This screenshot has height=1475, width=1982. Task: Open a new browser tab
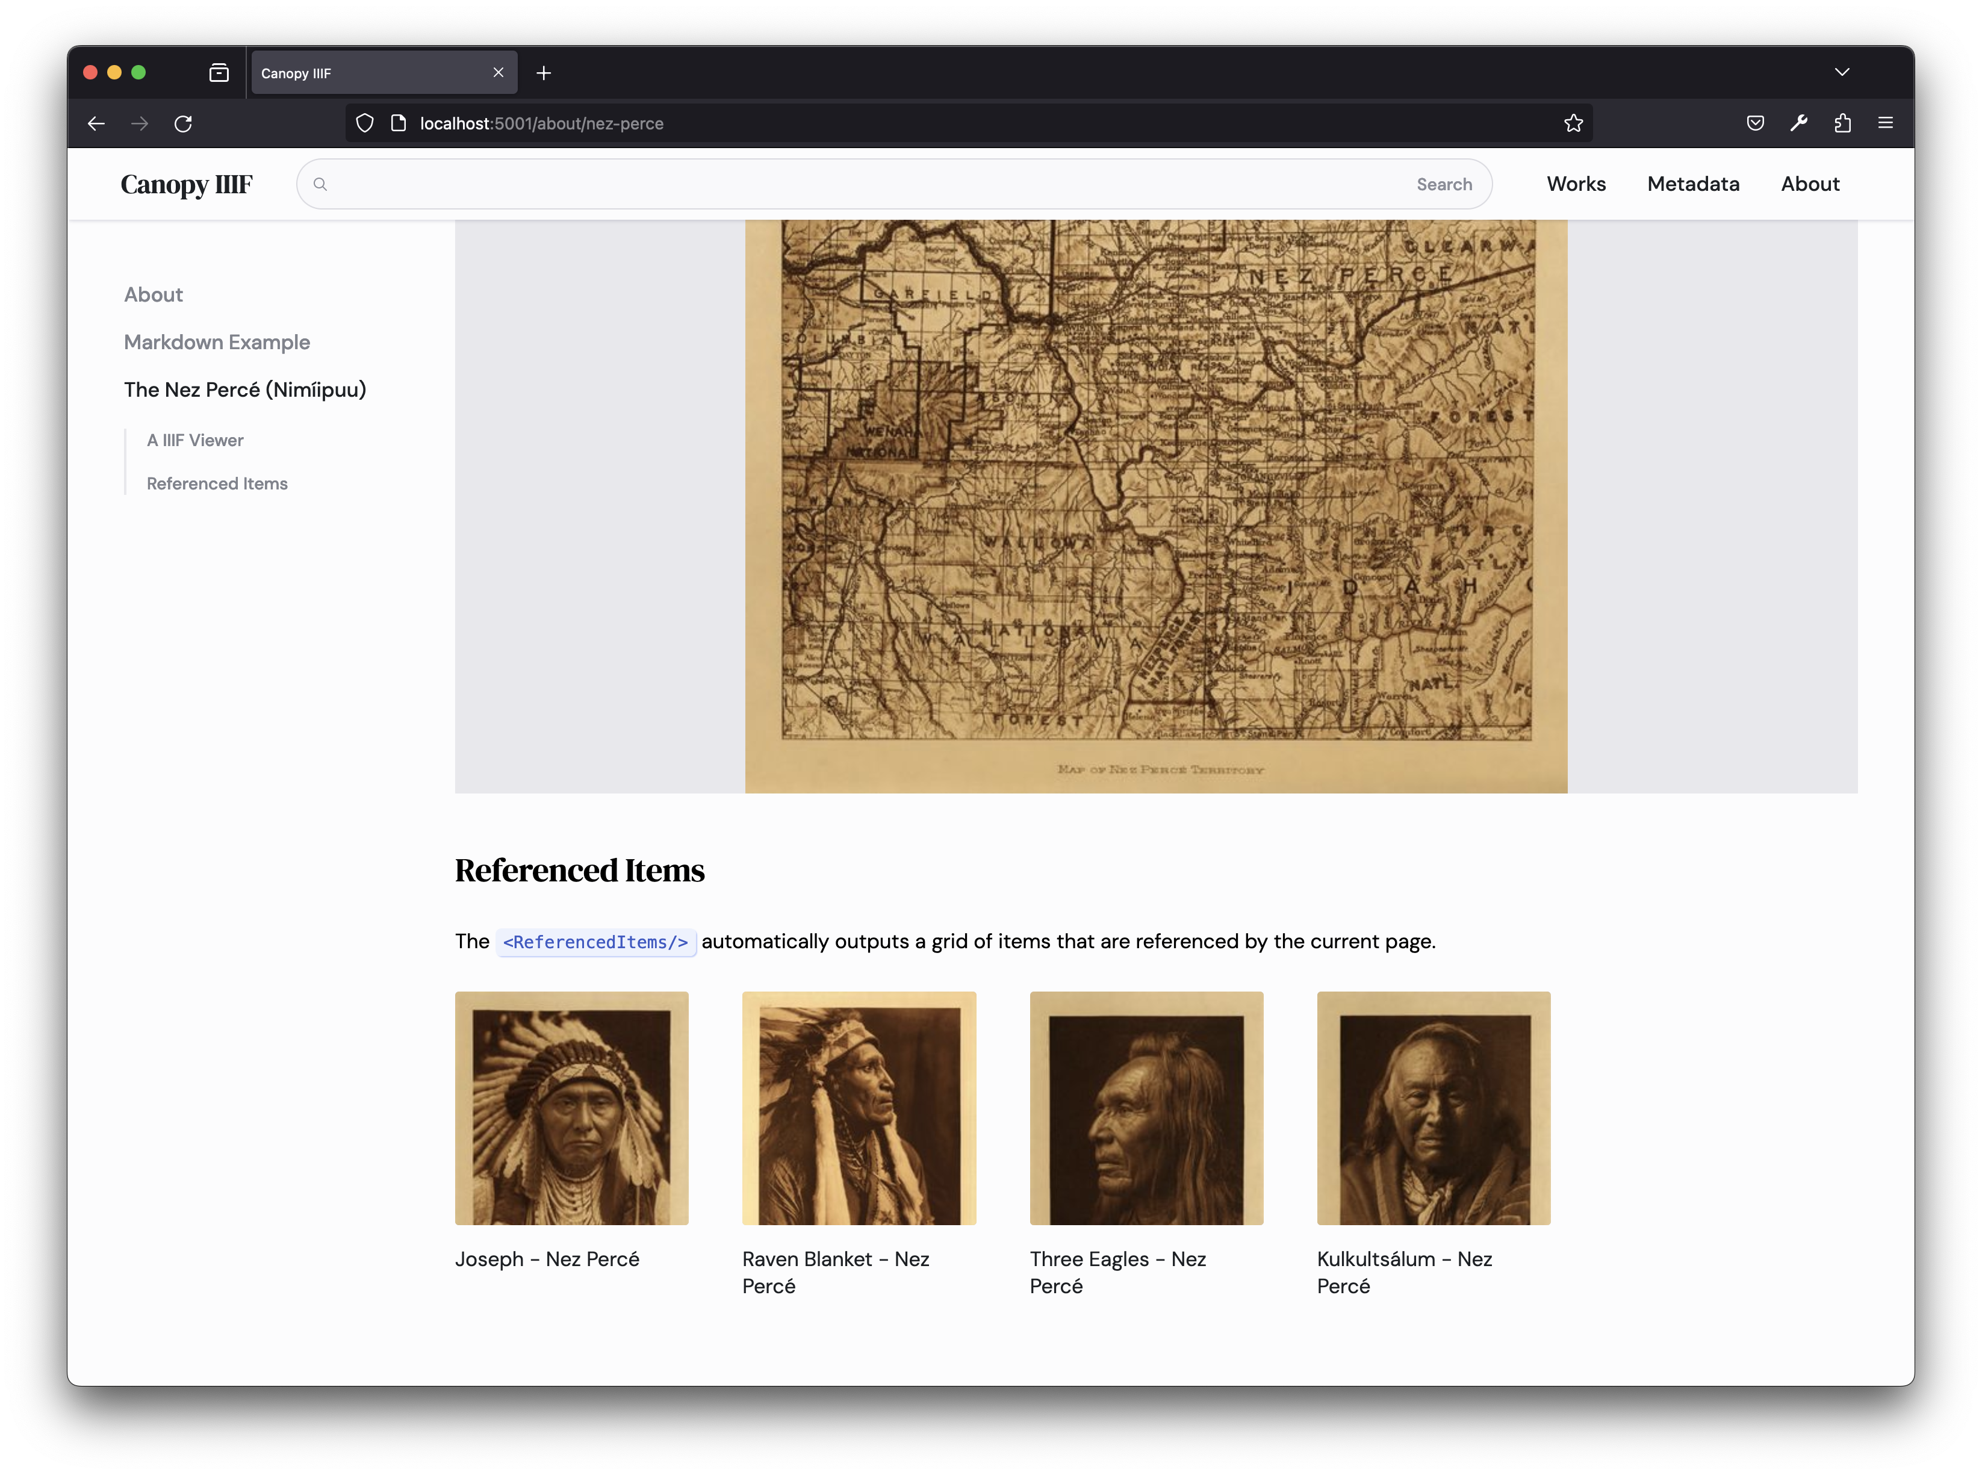tap(545, 72)
